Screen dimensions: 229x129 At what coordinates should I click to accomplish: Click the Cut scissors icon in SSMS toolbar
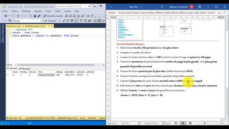point(88,16)
